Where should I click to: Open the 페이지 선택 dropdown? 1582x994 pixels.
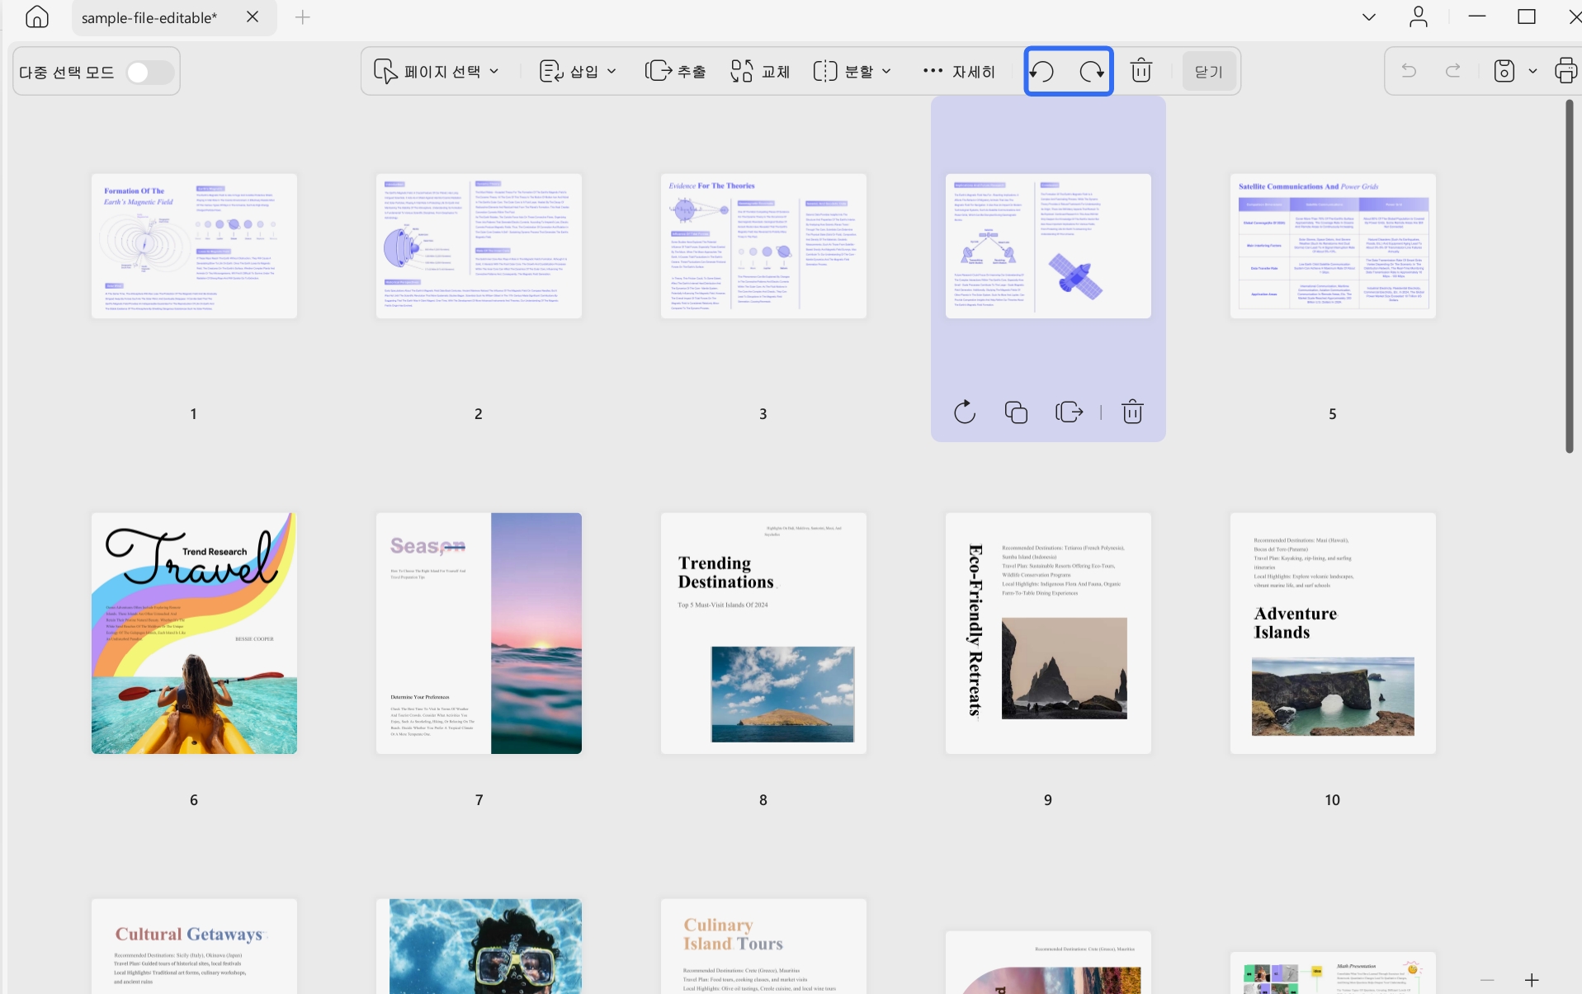pos(436,72)
